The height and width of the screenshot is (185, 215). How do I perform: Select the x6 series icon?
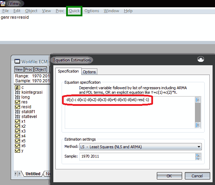(x=17, y=146)
